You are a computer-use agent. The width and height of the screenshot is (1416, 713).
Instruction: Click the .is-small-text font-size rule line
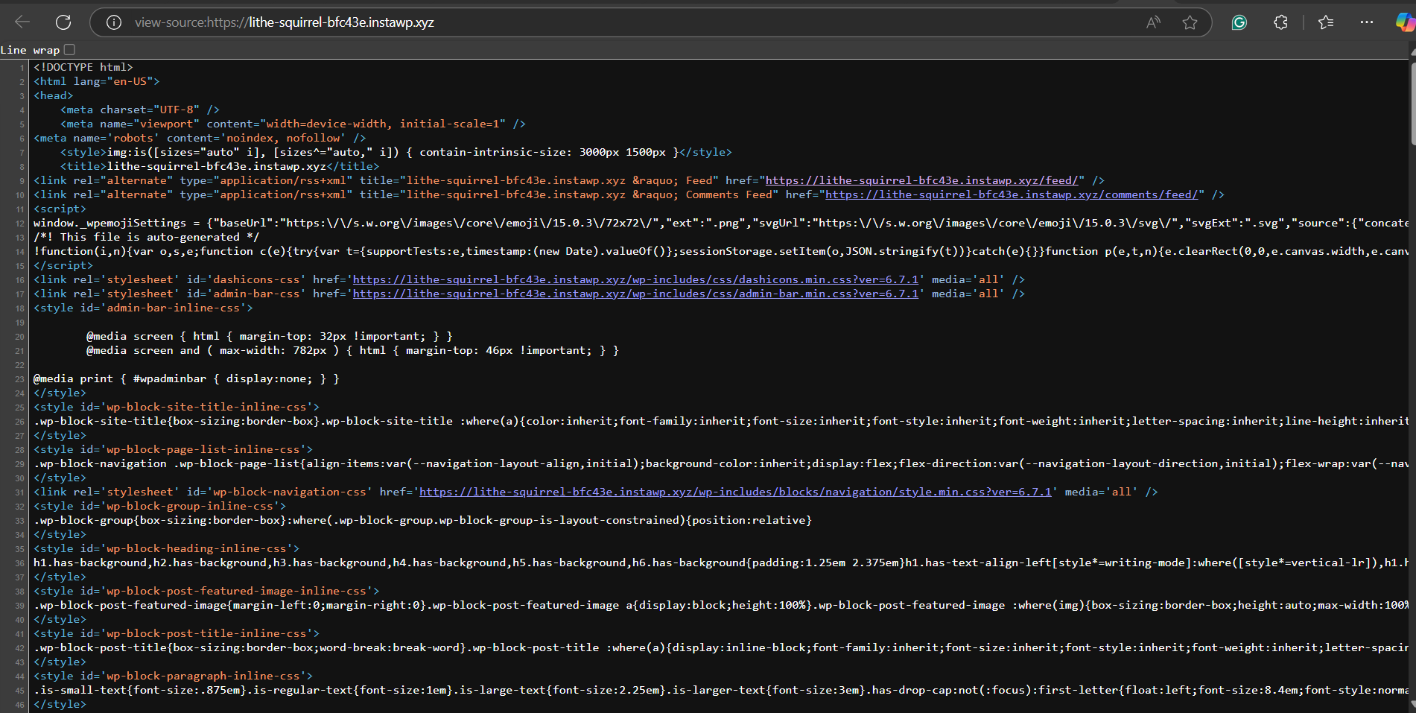(x=721, y=690)
